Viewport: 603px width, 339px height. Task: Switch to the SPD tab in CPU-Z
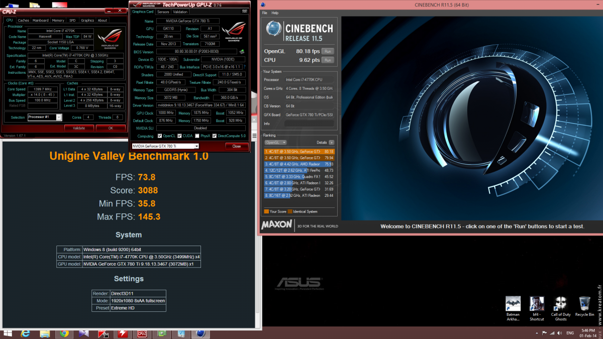pos(72,20)
